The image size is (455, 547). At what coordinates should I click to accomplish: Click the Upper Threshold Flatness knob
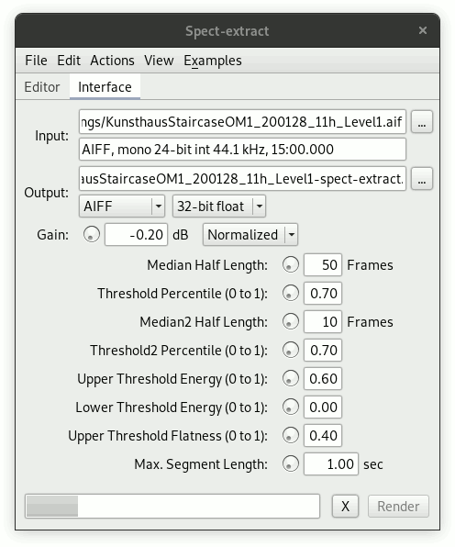(291, 435)
